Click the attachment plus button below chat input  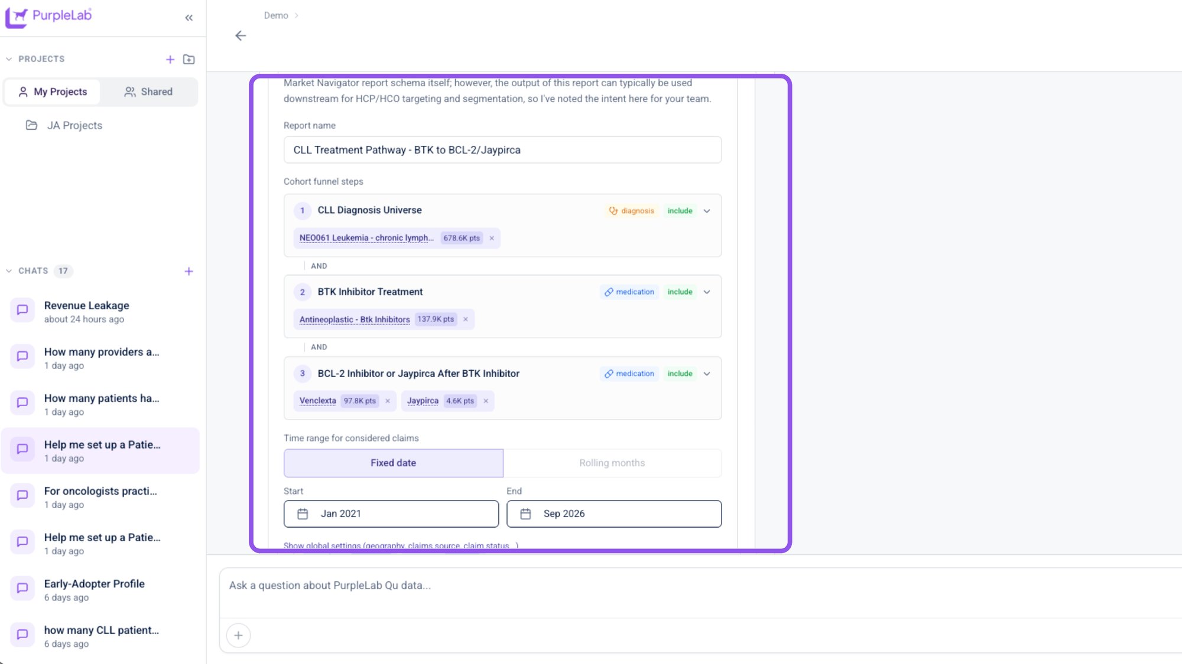click(238, 636)
